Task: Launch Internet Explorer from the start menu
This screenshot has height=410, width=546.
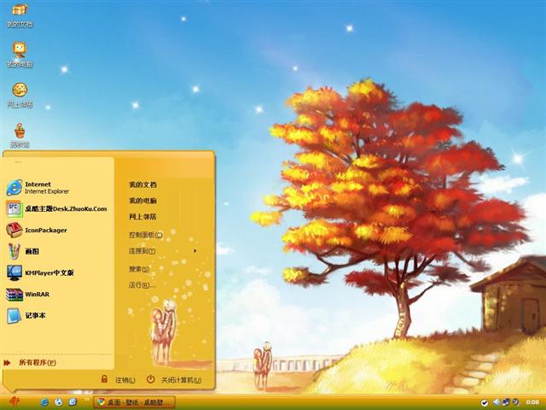Action: pyautogui.click(x=38, y=188)
